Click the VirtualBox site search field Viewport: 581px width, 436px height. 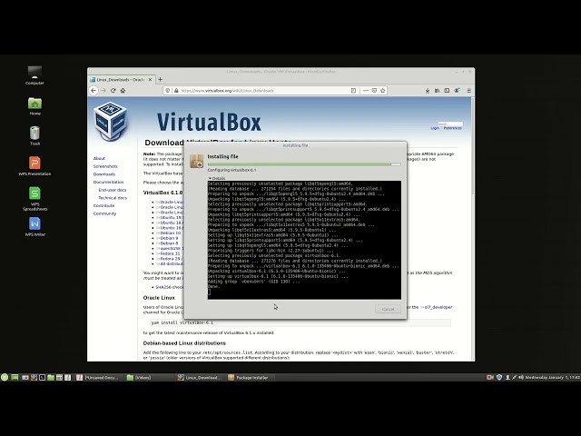(450, 124)
